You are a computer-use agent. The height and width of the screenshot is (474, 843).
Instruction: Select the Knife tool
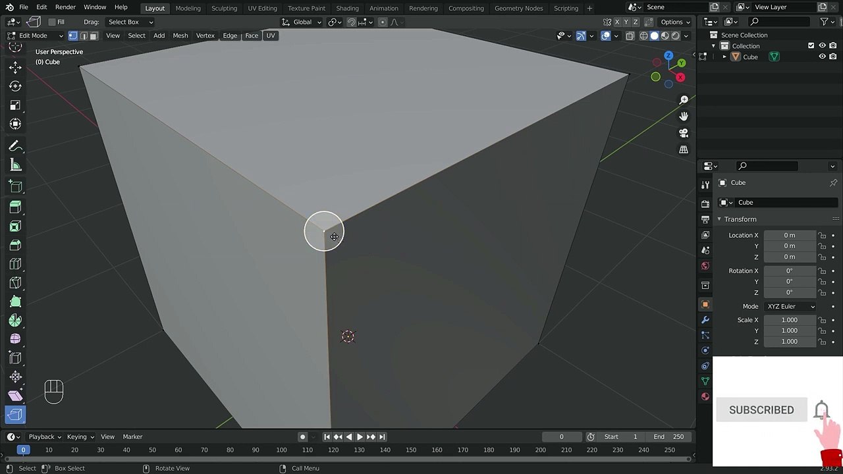click(x=15, y=283)
